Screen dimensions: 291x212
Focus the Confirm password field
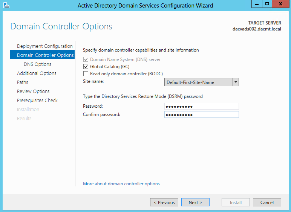[202, 114]
